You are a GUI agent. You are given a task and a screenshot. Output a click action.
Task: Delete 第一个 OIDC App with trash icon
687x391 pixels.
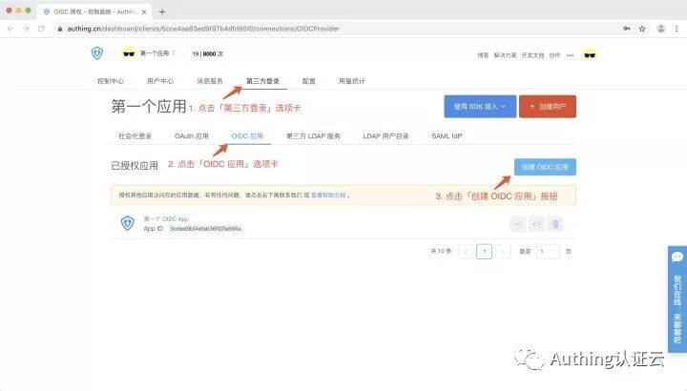[x=555, y=224]
